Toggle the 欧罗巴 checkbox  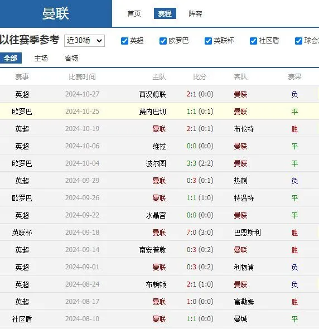coord(163,41)
